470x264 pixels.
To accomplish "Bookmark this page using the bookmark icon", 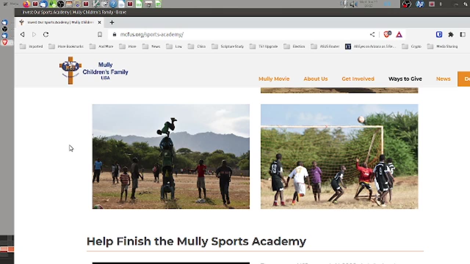I will tap(100, 34).
